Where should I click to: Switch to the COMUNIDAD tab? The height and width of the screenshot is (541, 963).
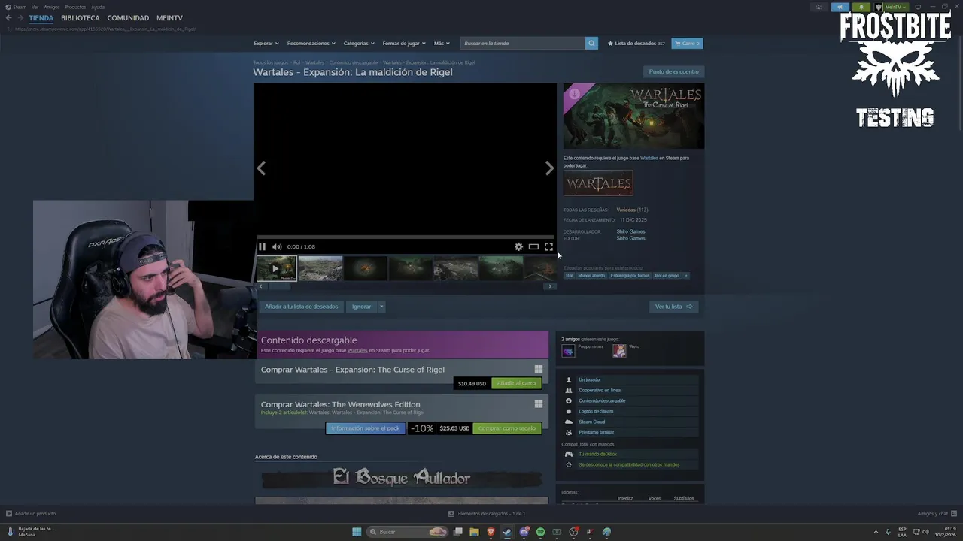[128, 18]
